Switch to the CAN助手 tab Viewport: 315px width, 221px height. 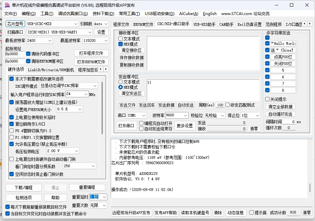pyautogui.click(x=226, y=24)
